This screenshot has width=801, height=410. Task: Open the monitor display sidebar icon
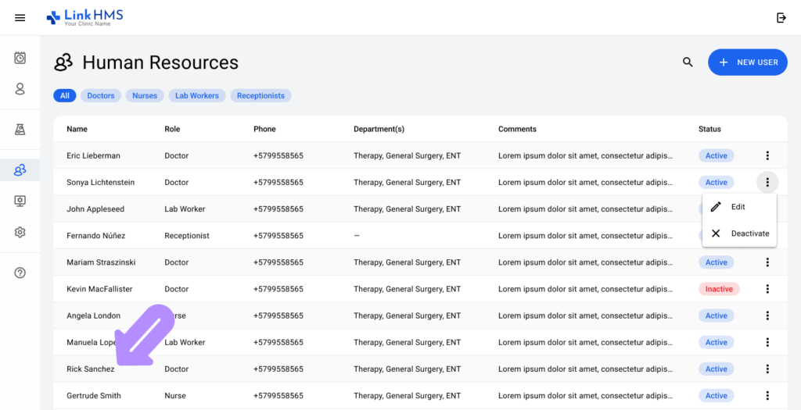[20, 201]
